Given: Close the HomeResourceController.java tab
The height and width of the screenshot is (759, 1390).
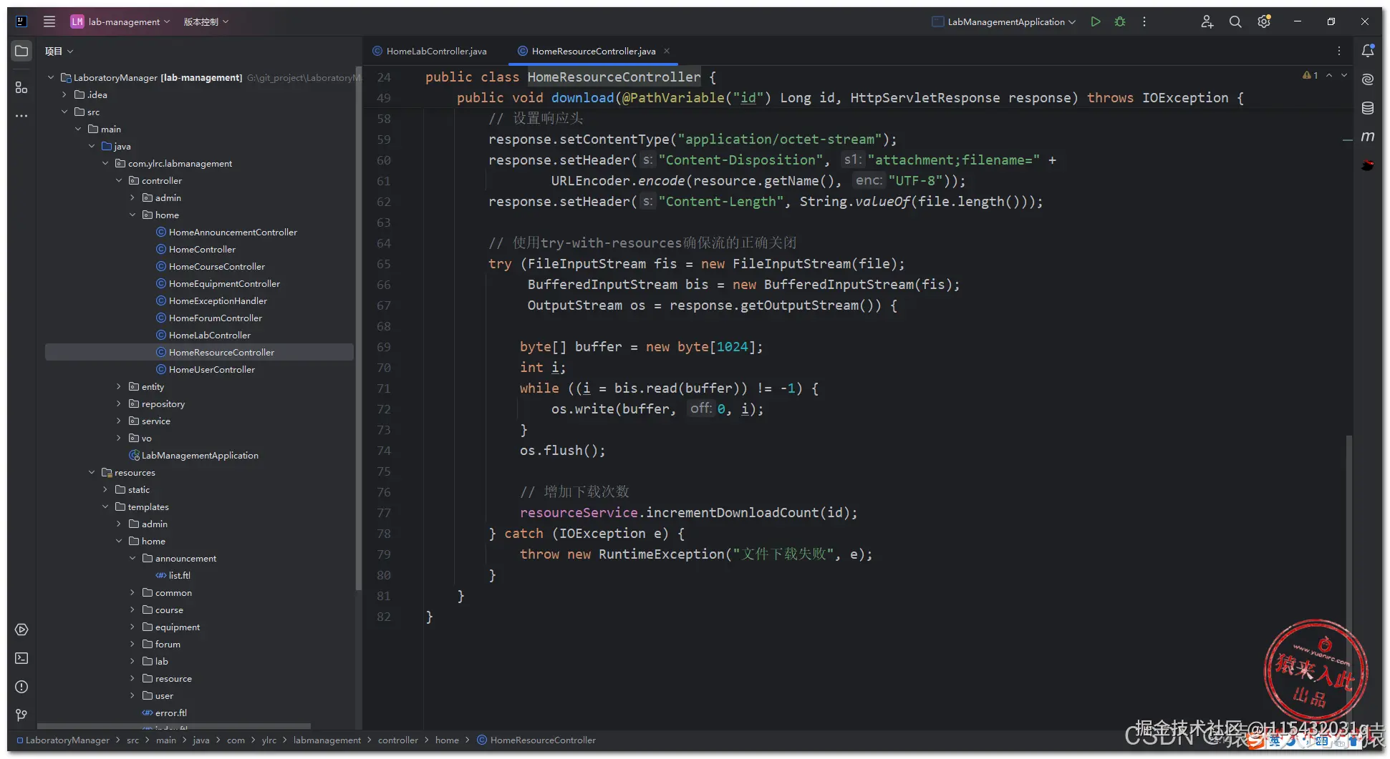Looking at the screenshot, I should pos(667,51).
